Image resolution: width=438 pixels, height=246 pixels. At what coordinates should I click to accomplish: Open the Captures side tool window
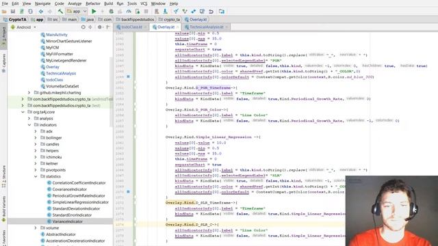[3, 64]
